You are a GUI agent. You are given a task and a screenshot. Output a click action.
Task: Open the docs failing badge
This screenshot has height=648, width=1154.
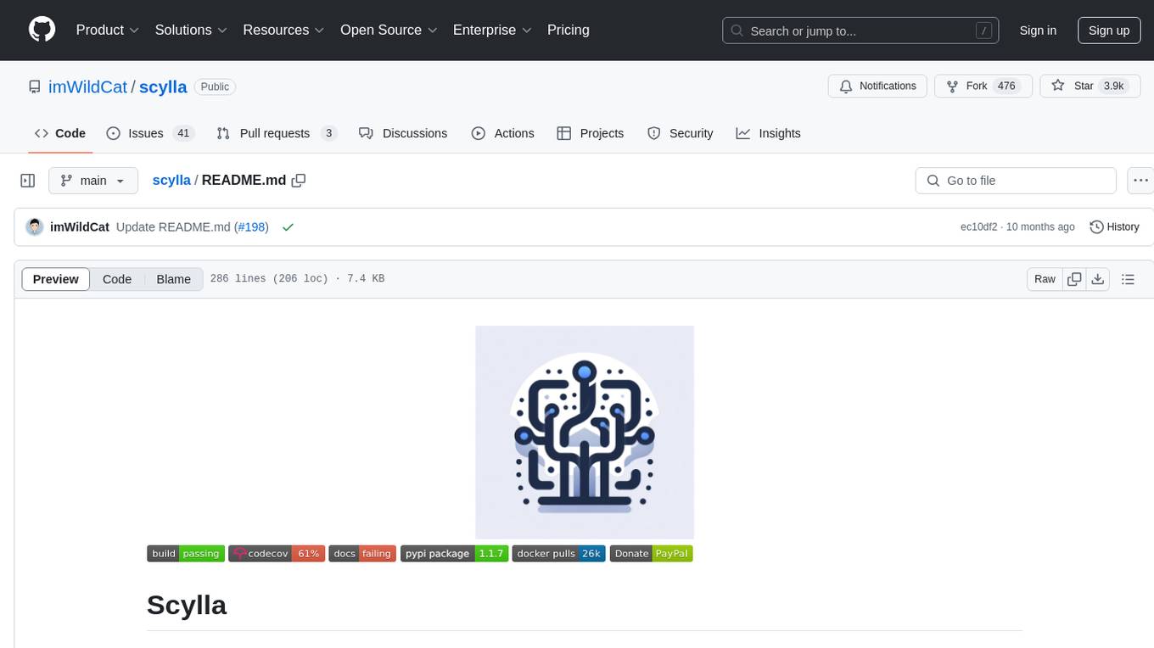362,554
